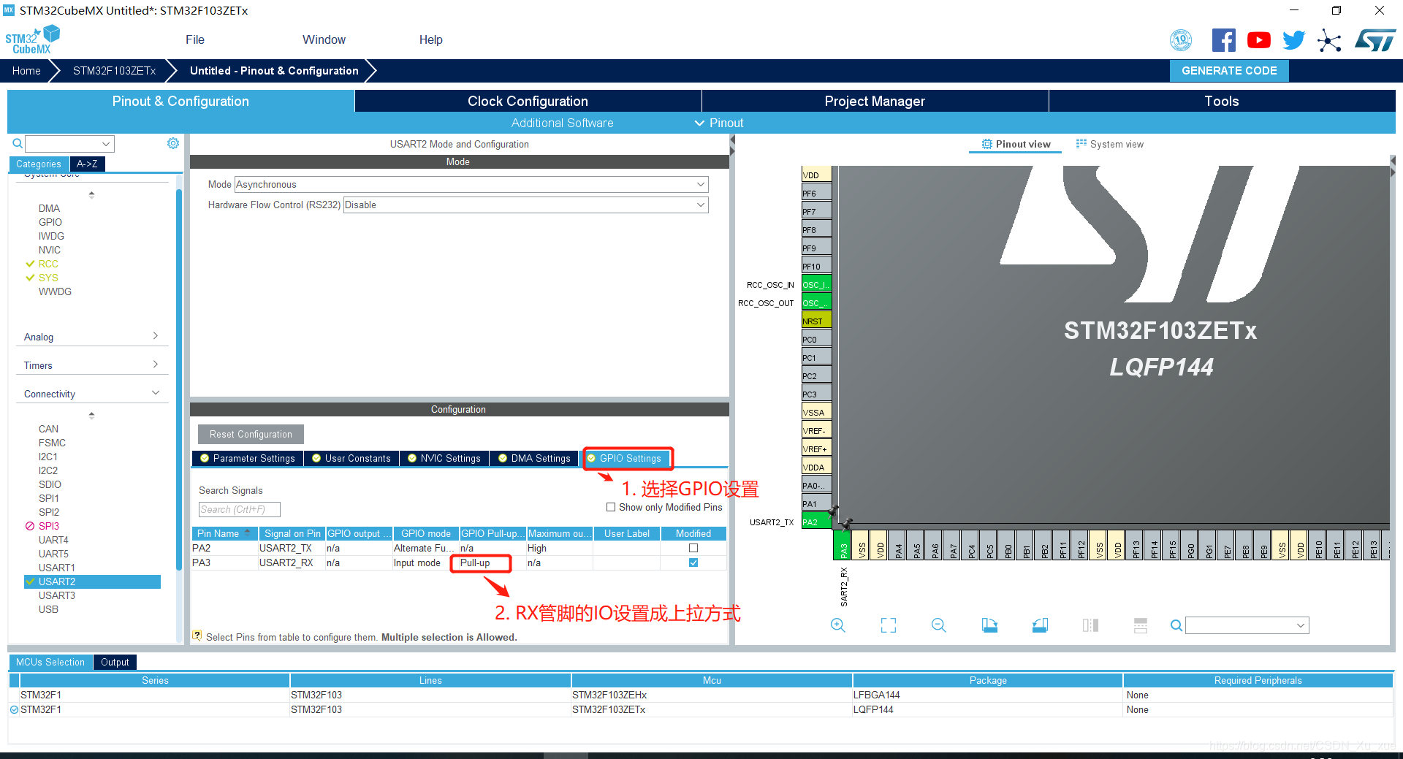
Task: Open the category settings gear icon
Action: coord(173,143)
